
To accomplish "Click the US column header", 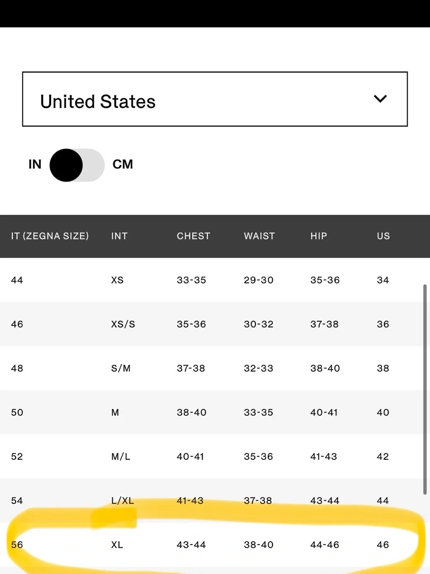I will pyautogui.click(x=384, y=236).
